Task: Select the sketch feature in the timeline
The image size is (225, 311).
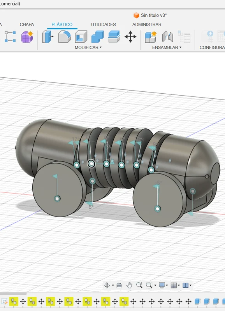Action: pyautogui.click(x=4, y=302)
